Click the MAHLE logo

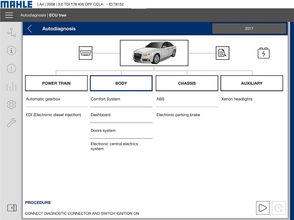[16, 4]
